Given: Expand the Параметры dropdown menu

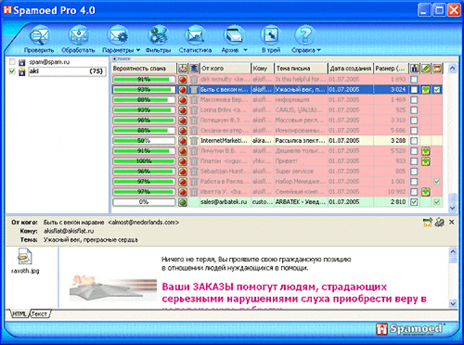Looking at the screenshot, I should point(138,50).
